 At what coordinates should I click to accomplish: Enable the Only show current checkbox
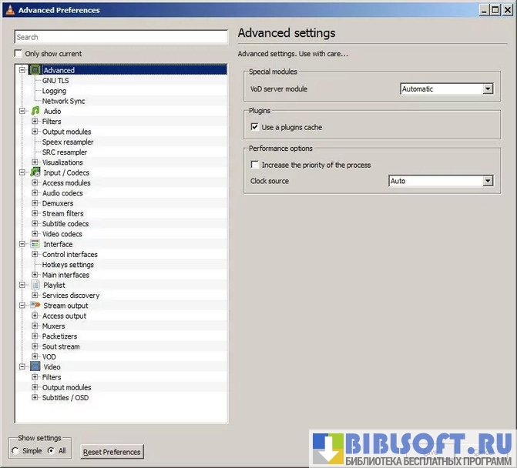[x=18, y=54]
